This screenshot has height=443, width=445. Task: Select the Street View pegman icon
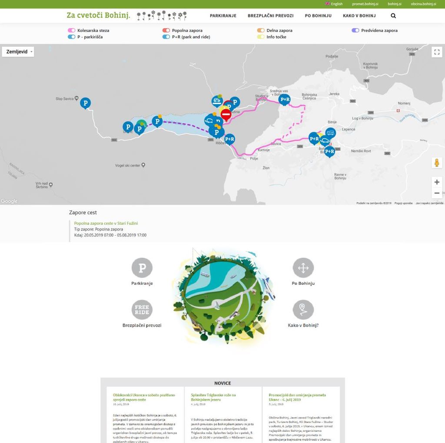coord(437,163)
